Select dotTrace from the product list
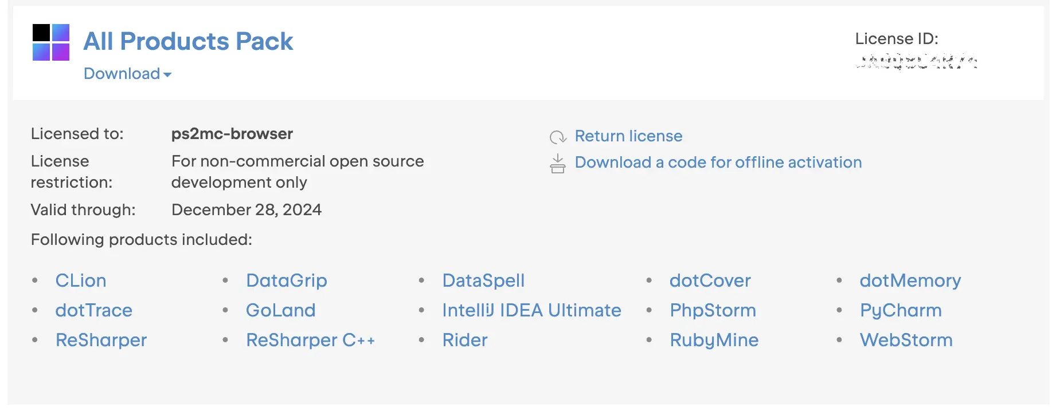 [93, 310]
